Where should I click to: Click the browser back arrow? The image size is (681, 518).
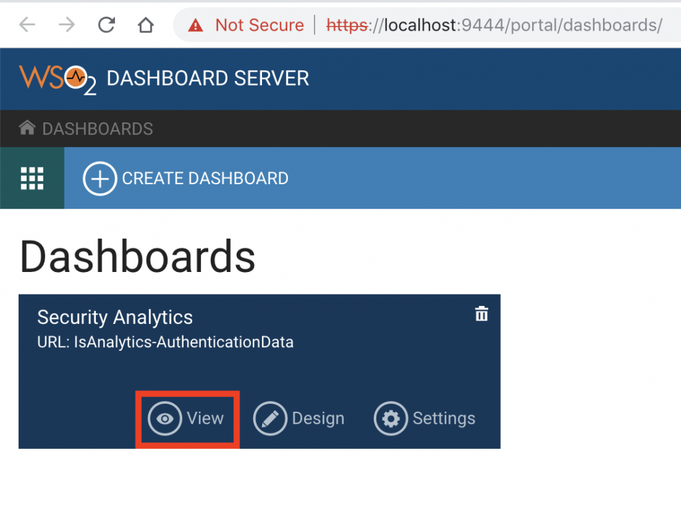(27, 25)
